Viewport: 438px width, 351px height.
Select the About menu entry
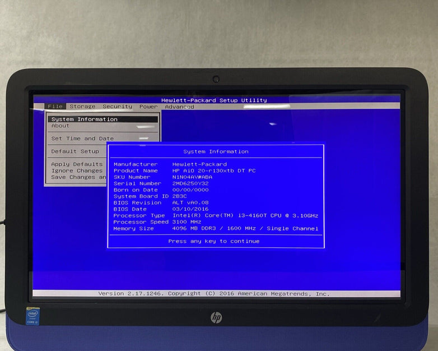tap(60, 126)
